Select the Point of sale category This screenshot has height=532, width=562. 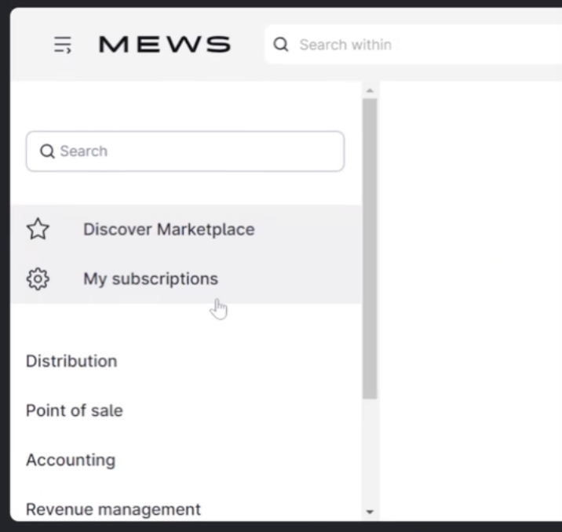point(75,410)
